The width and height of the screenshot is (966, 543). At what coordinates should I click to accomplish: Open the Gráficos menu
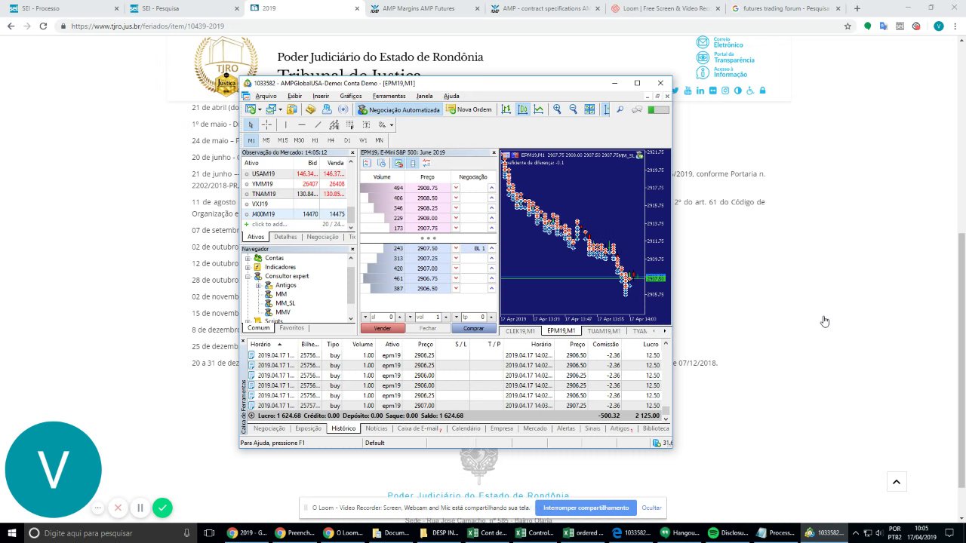click(351, 96)
